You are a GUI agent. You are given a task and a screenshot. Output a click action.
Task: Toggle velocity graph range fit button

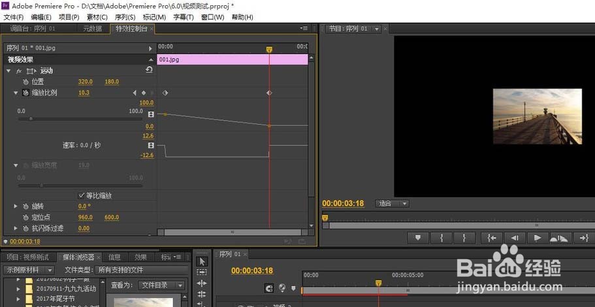point(151,146)
